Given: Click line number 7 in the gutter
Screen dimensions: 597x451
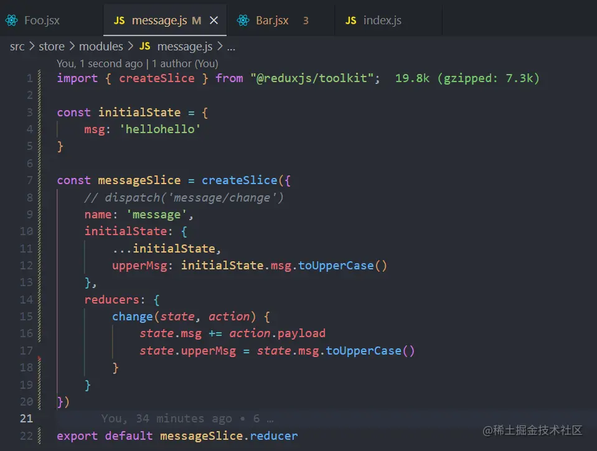Looking at the screenshot, I should 30,180.
